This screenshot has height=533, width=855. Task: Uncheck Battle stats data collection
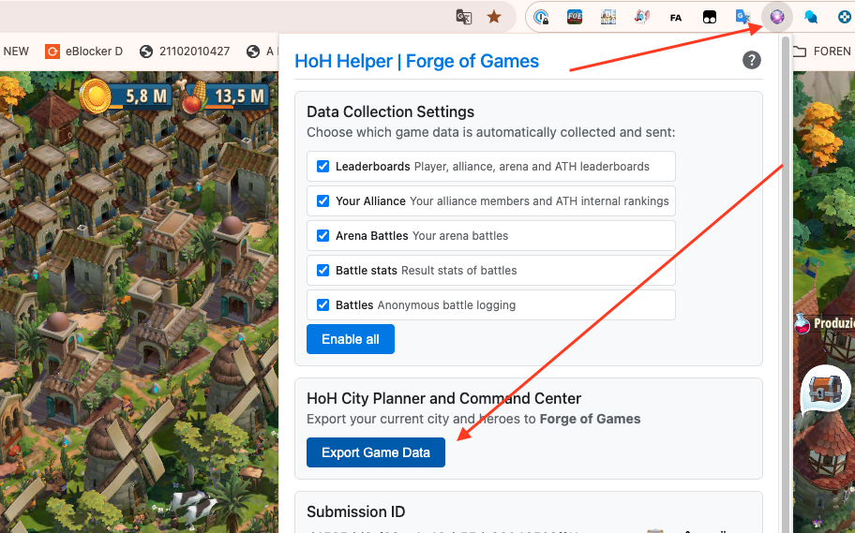pos(322,271)
